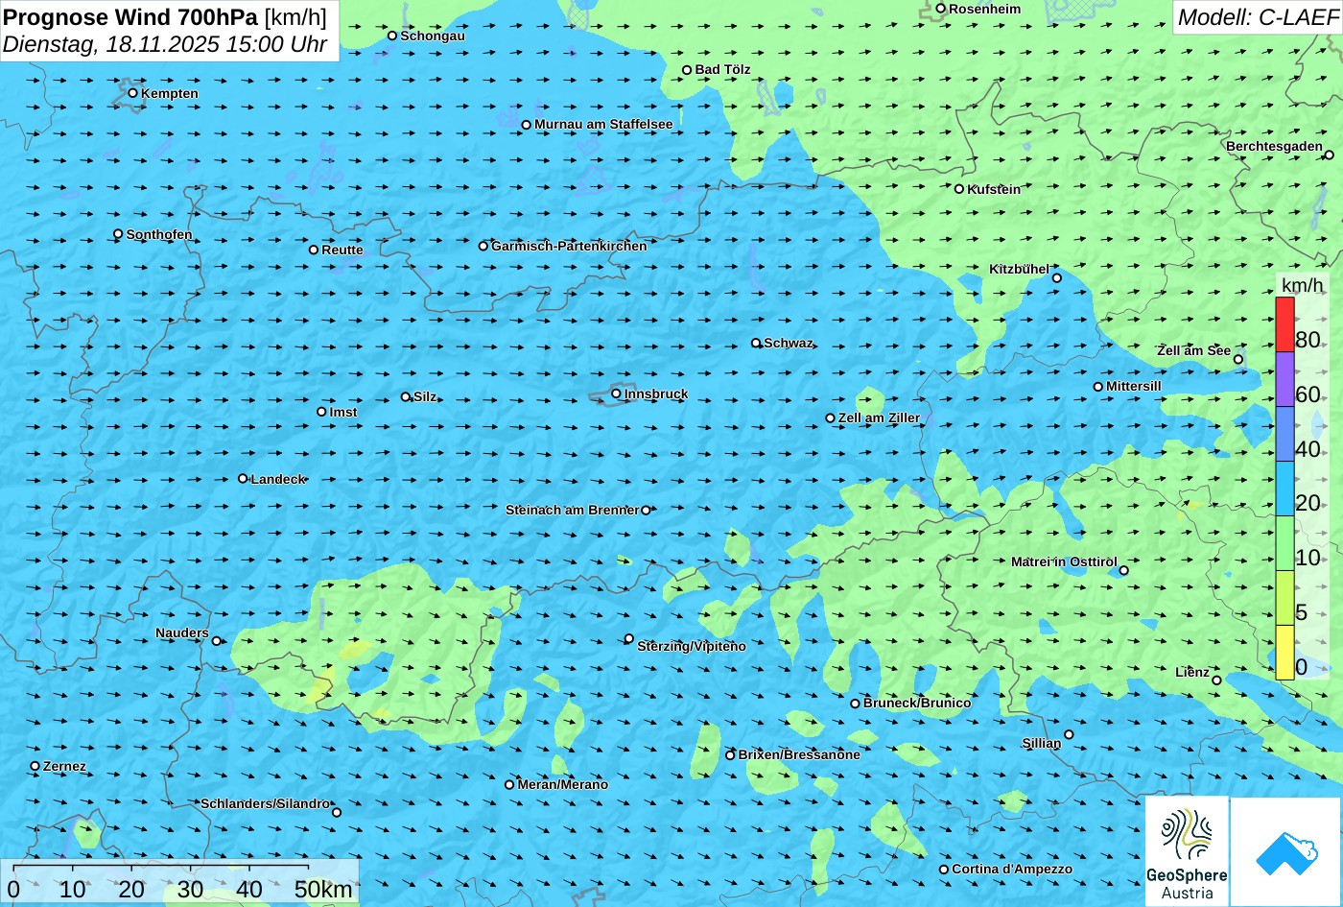Select the Kitzbühel marker dot
1343x907 pixels.
point(1056,278)
